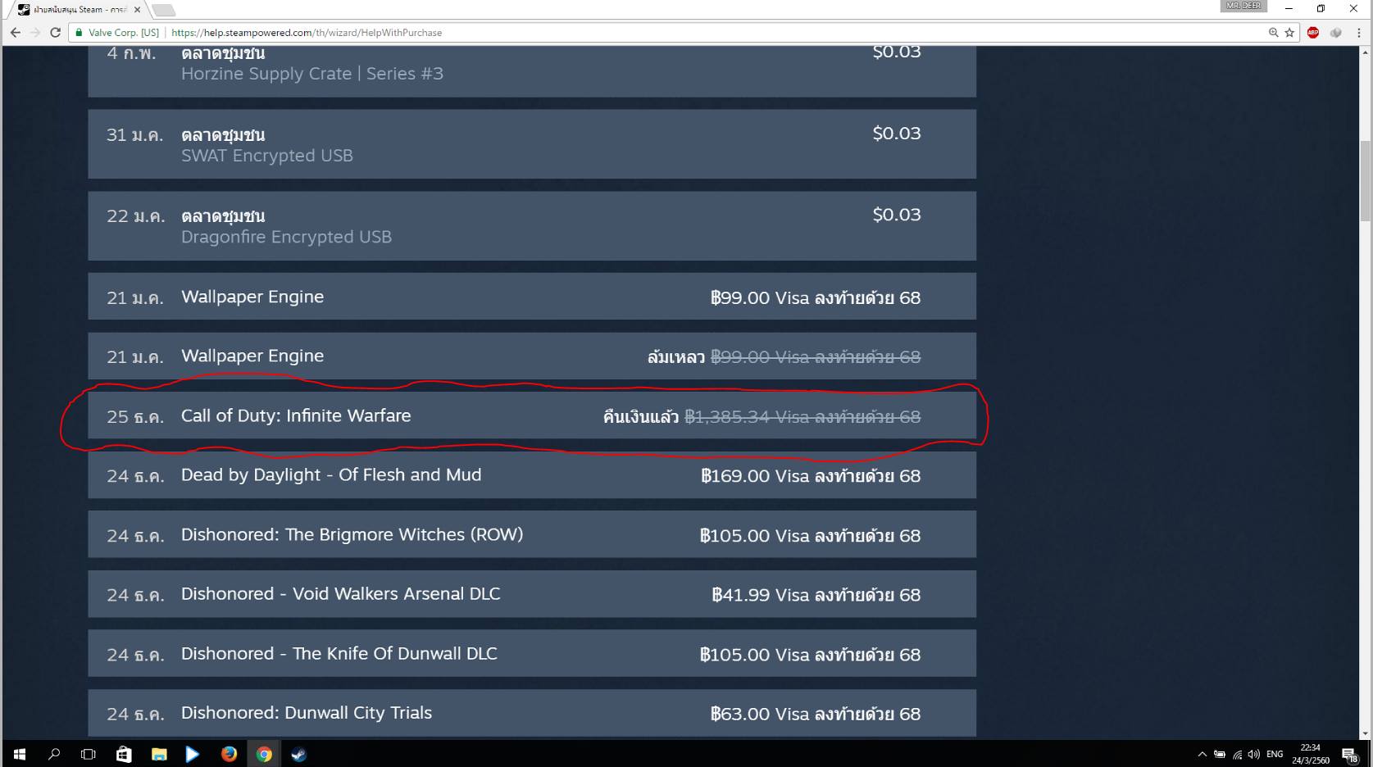
Task: Open Windows search from the taskbar
Action: pos(54,754)
